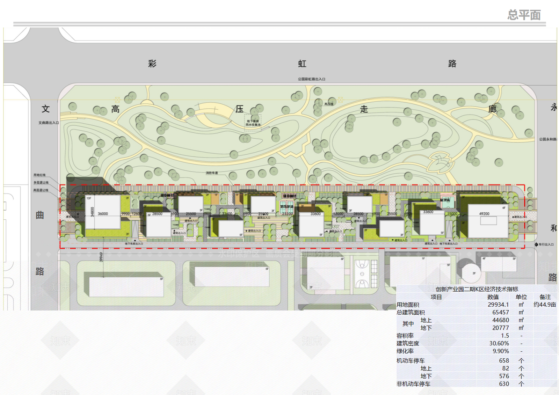
Task: Select the 15000 dimension label
Action: click(452, 214)
